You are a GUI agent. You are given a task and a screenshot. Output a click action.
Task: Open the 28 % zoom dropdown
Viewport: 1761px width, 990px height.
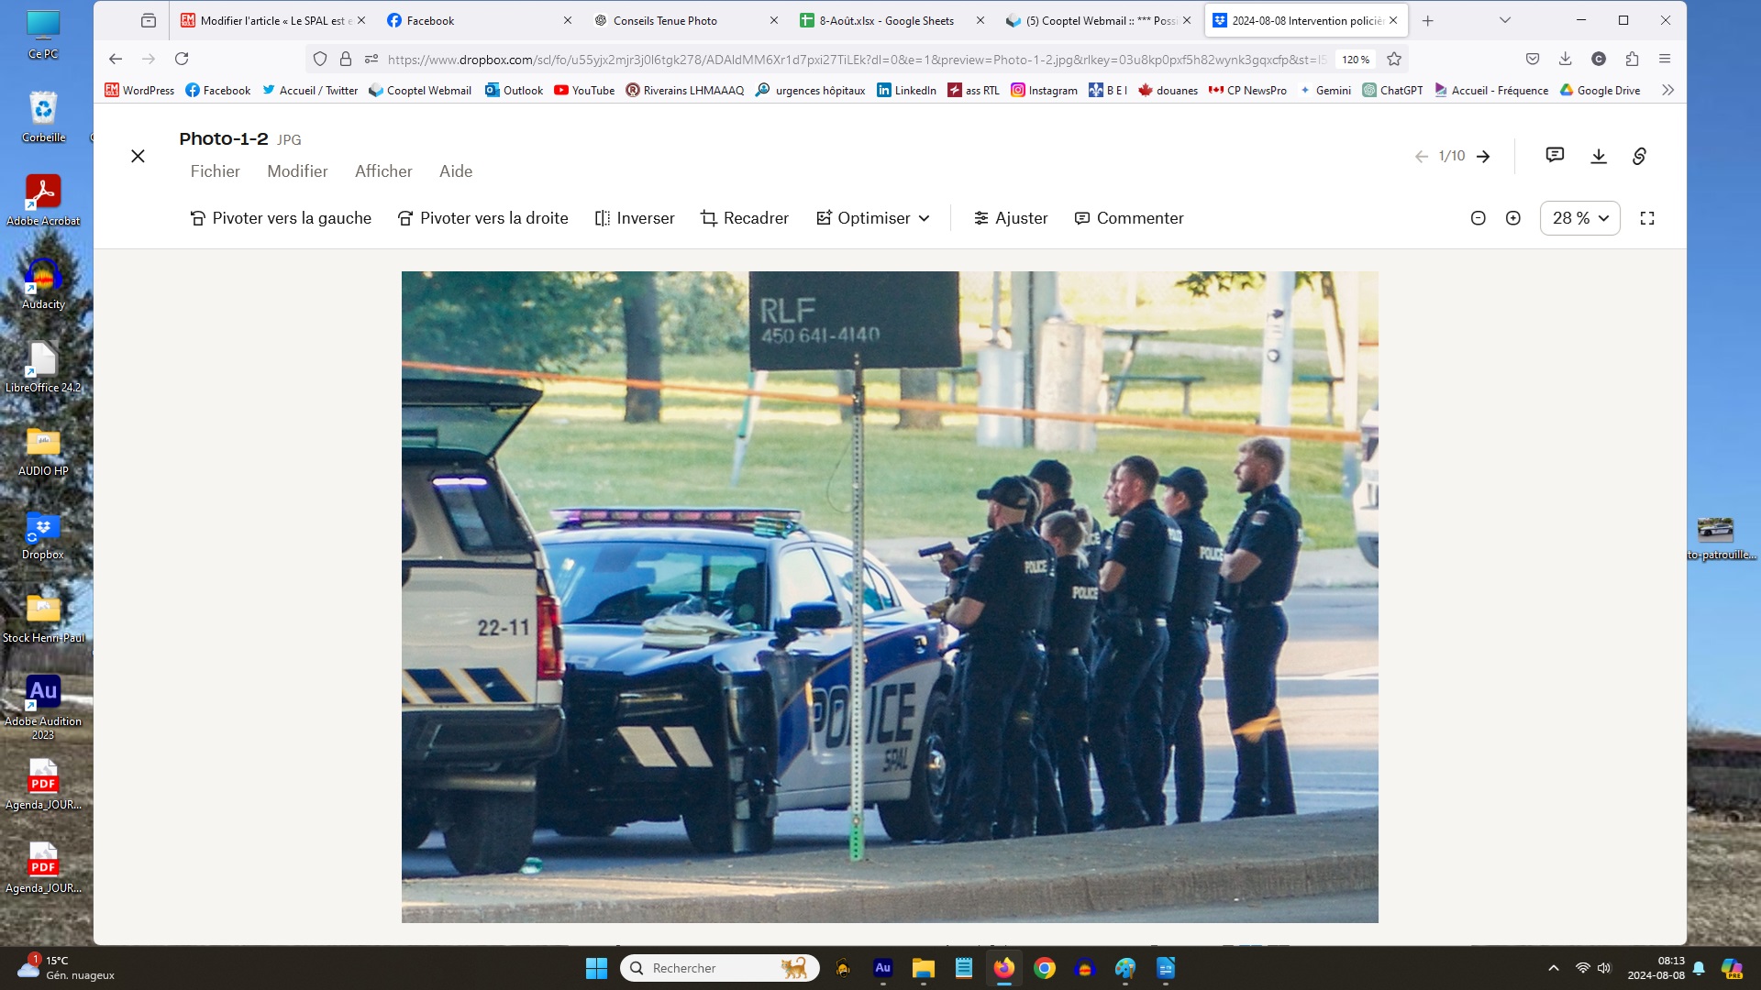(x=1579, y=218)
